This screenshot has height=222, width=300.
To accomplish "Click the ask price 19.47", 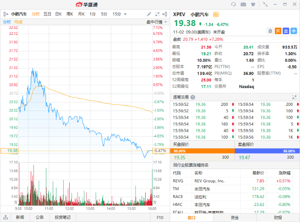I will [244, 157].
